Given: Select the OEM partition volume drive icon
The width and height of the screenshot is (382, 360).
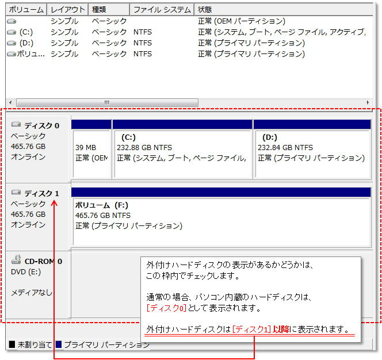Looking at the screenshot, I should [12, 21].
